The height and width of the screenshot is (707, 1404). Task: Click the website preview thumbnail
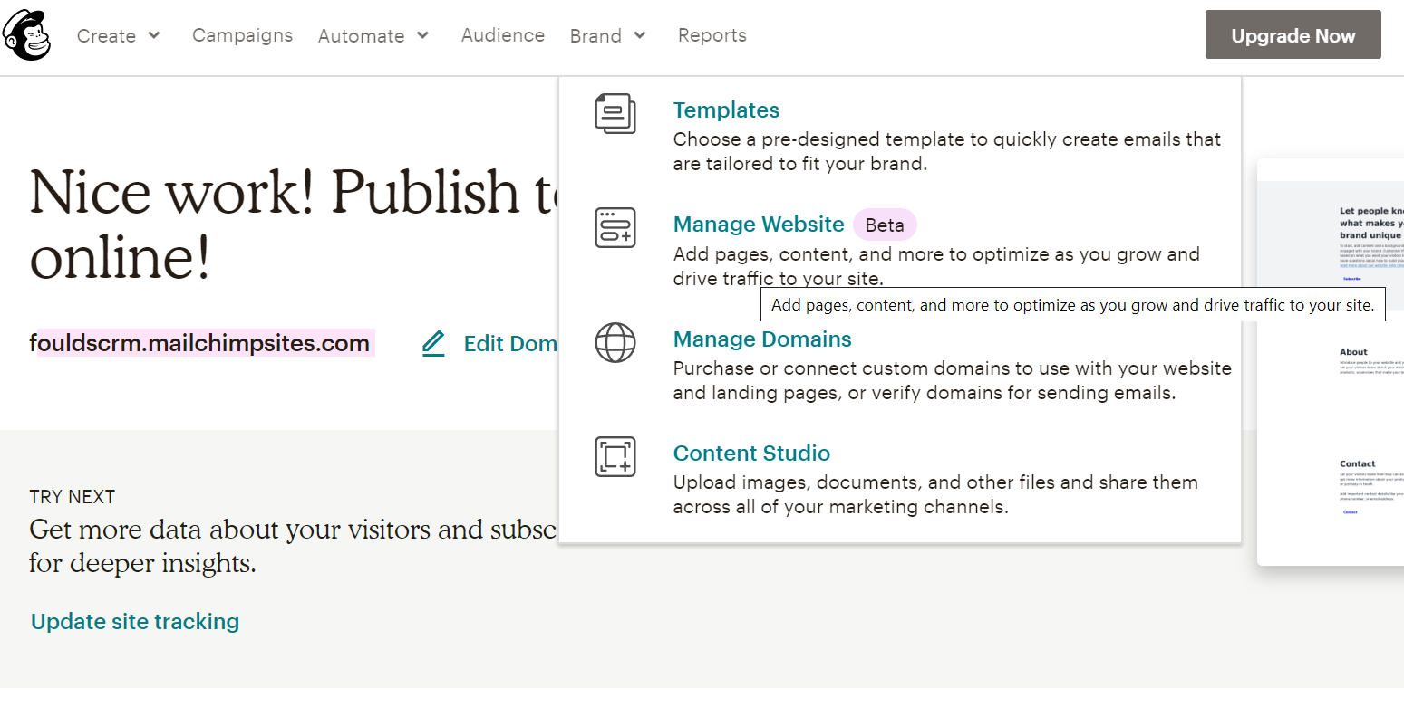(x=1331, y=362)
